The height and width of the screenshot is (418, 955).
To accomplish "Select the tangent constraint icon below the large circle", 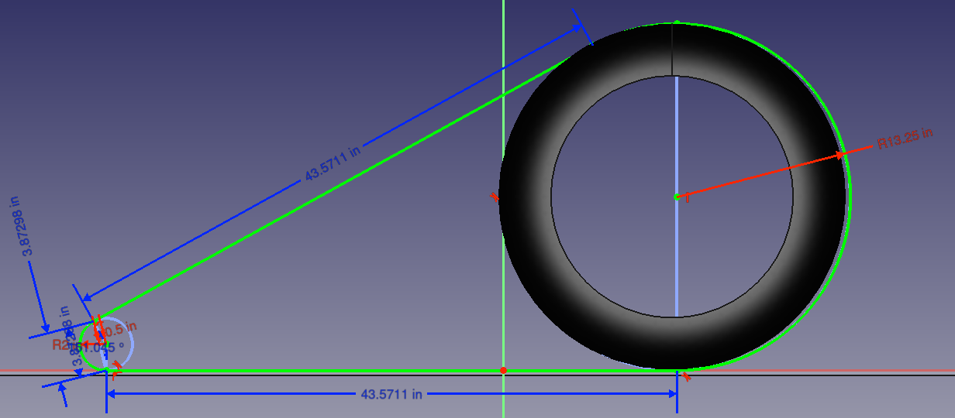I will 686,379.
